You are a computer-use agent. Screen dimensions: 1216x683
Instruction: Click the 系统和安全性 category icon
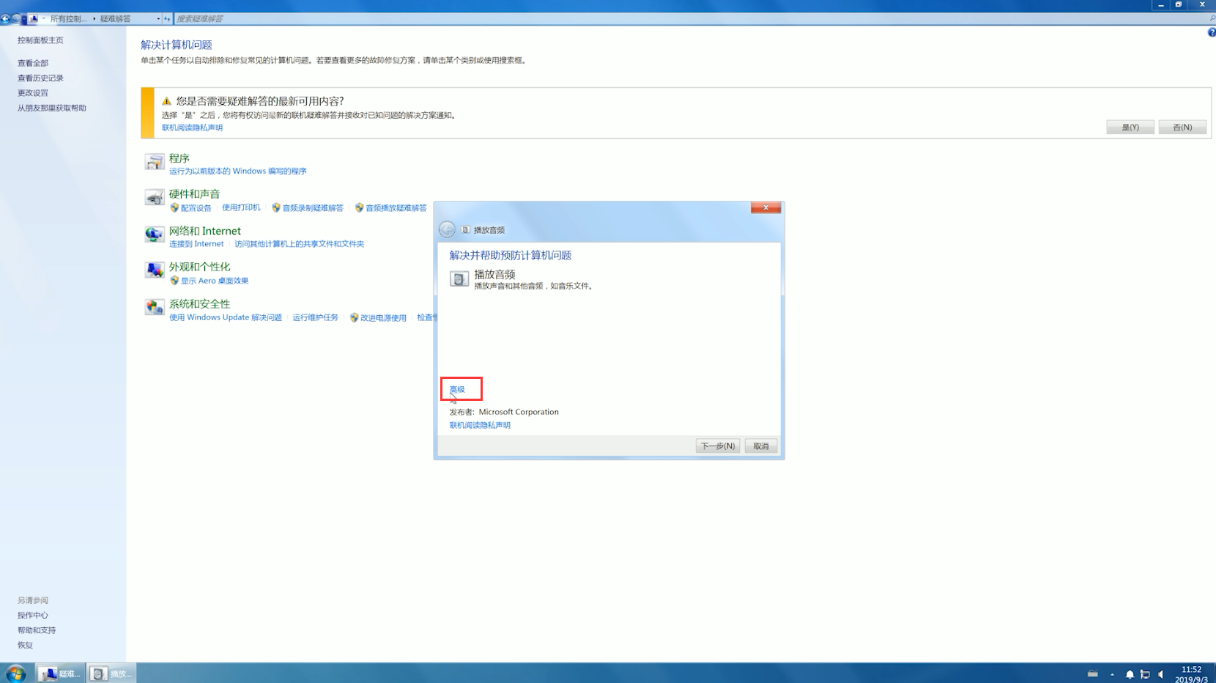[x=154, y=307]
